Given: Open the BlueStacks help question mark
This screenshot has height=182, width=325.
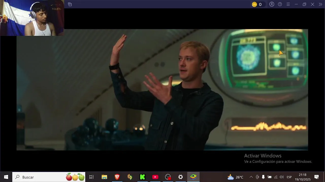Looking at the screenshot, I should (x=280, y=4).
